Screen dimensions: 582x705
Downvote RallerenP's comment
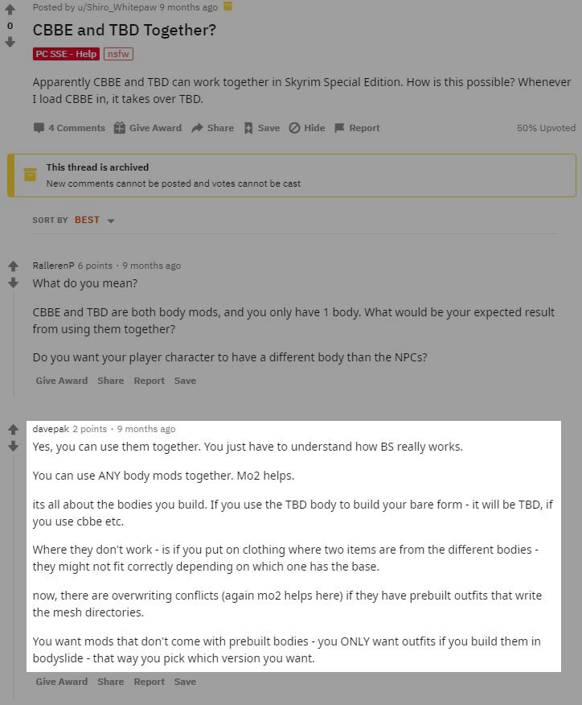[x=13, y=282]
